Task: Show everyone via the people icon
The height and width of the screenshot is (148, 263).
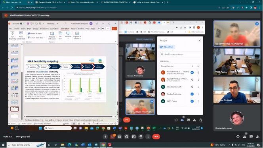Action: pyautogui.click(x=244, y=137)
